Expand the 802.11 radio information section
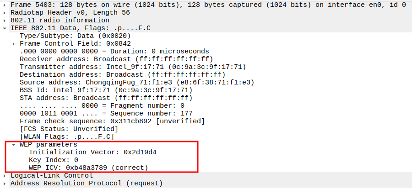This screenshot has height=189, width=412. 5,20
